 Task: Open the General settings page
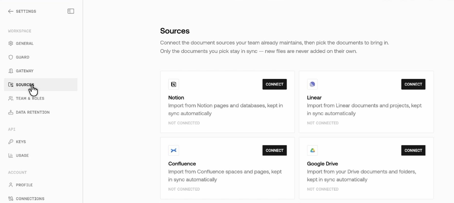[x=41, y=43]
